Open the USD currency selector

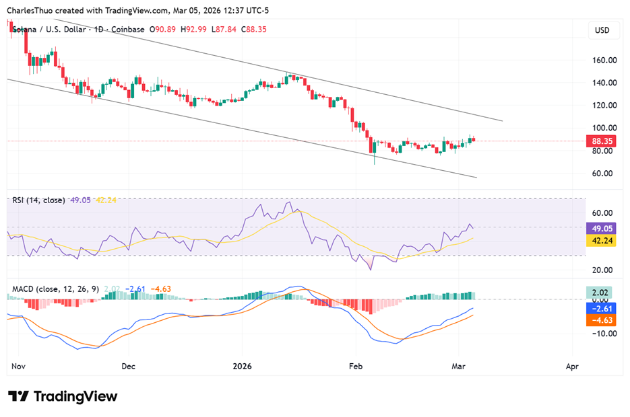[600, 30]
